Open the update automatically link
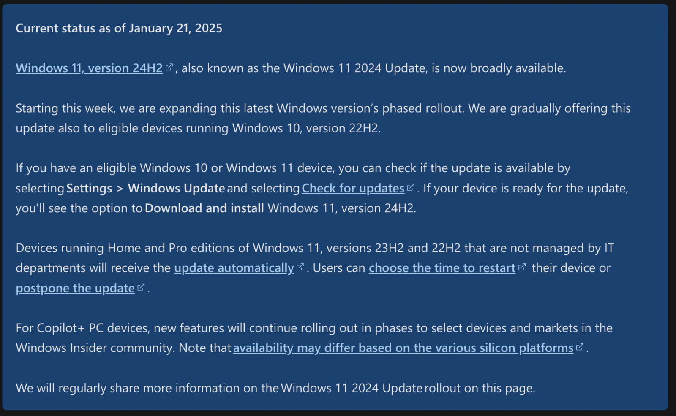 [x=234, y=268]
